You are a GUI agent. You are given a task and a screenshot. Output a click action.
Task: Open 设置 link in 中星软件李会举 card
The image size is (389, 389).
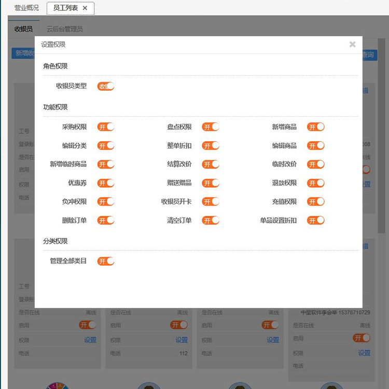tap(364, 353)
